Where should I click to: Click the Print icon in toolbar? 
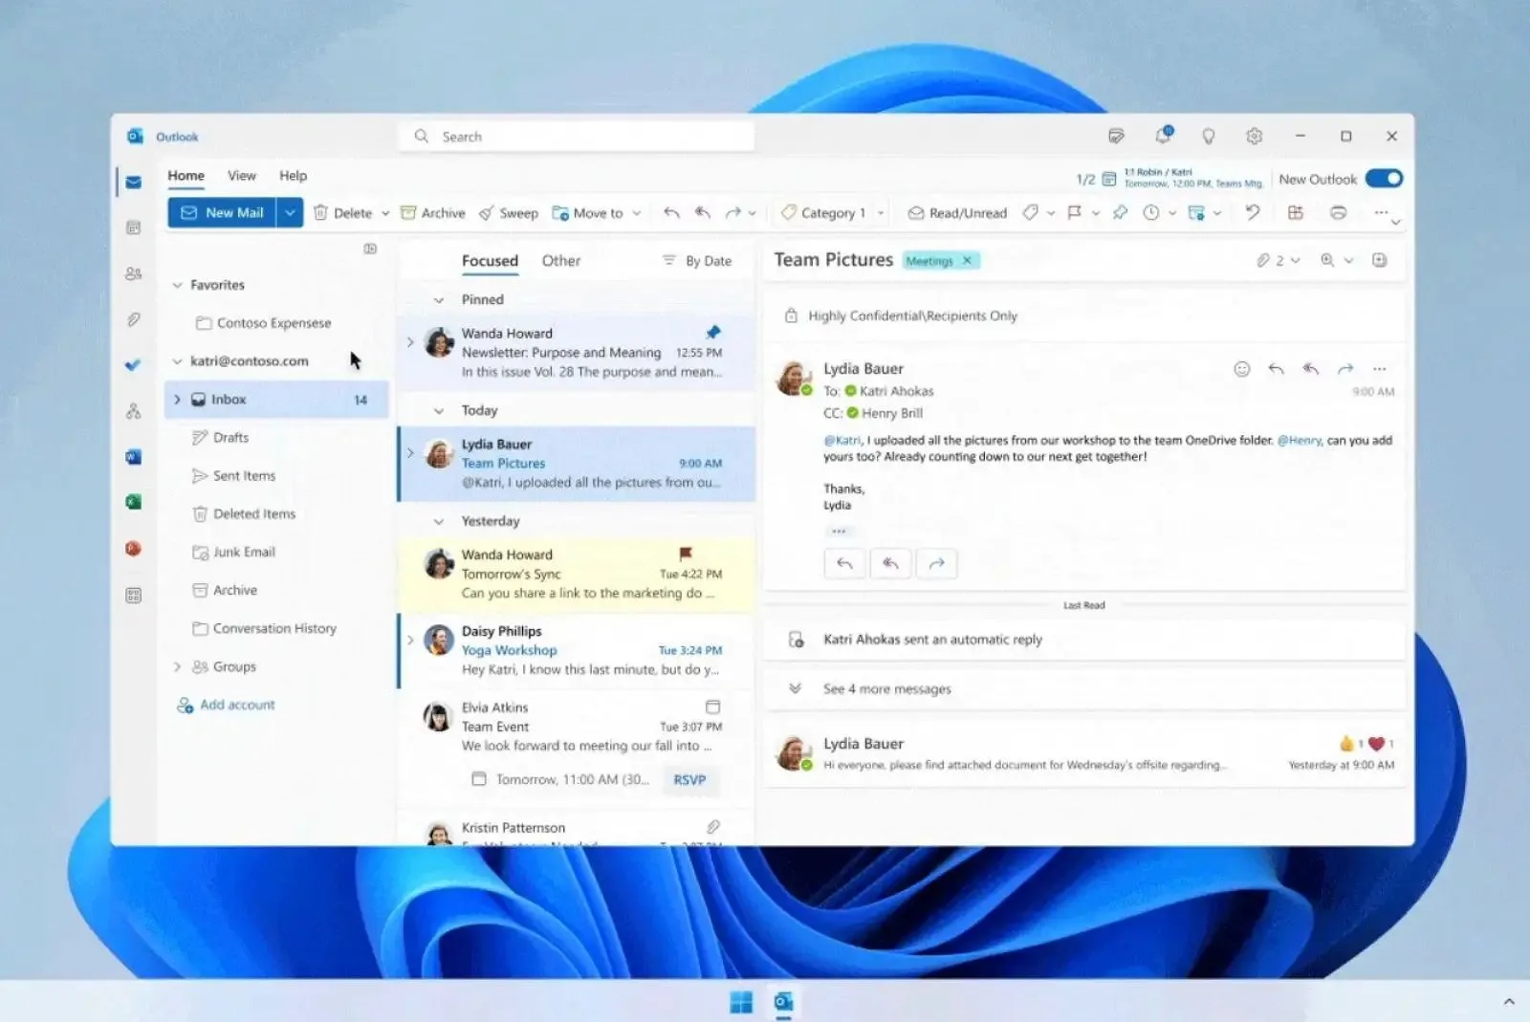tap(1338, 213)
